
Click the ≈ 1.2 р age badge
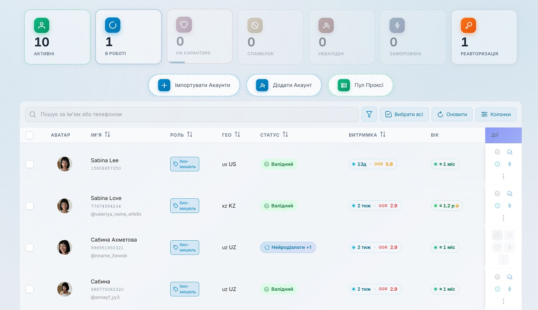447,206
